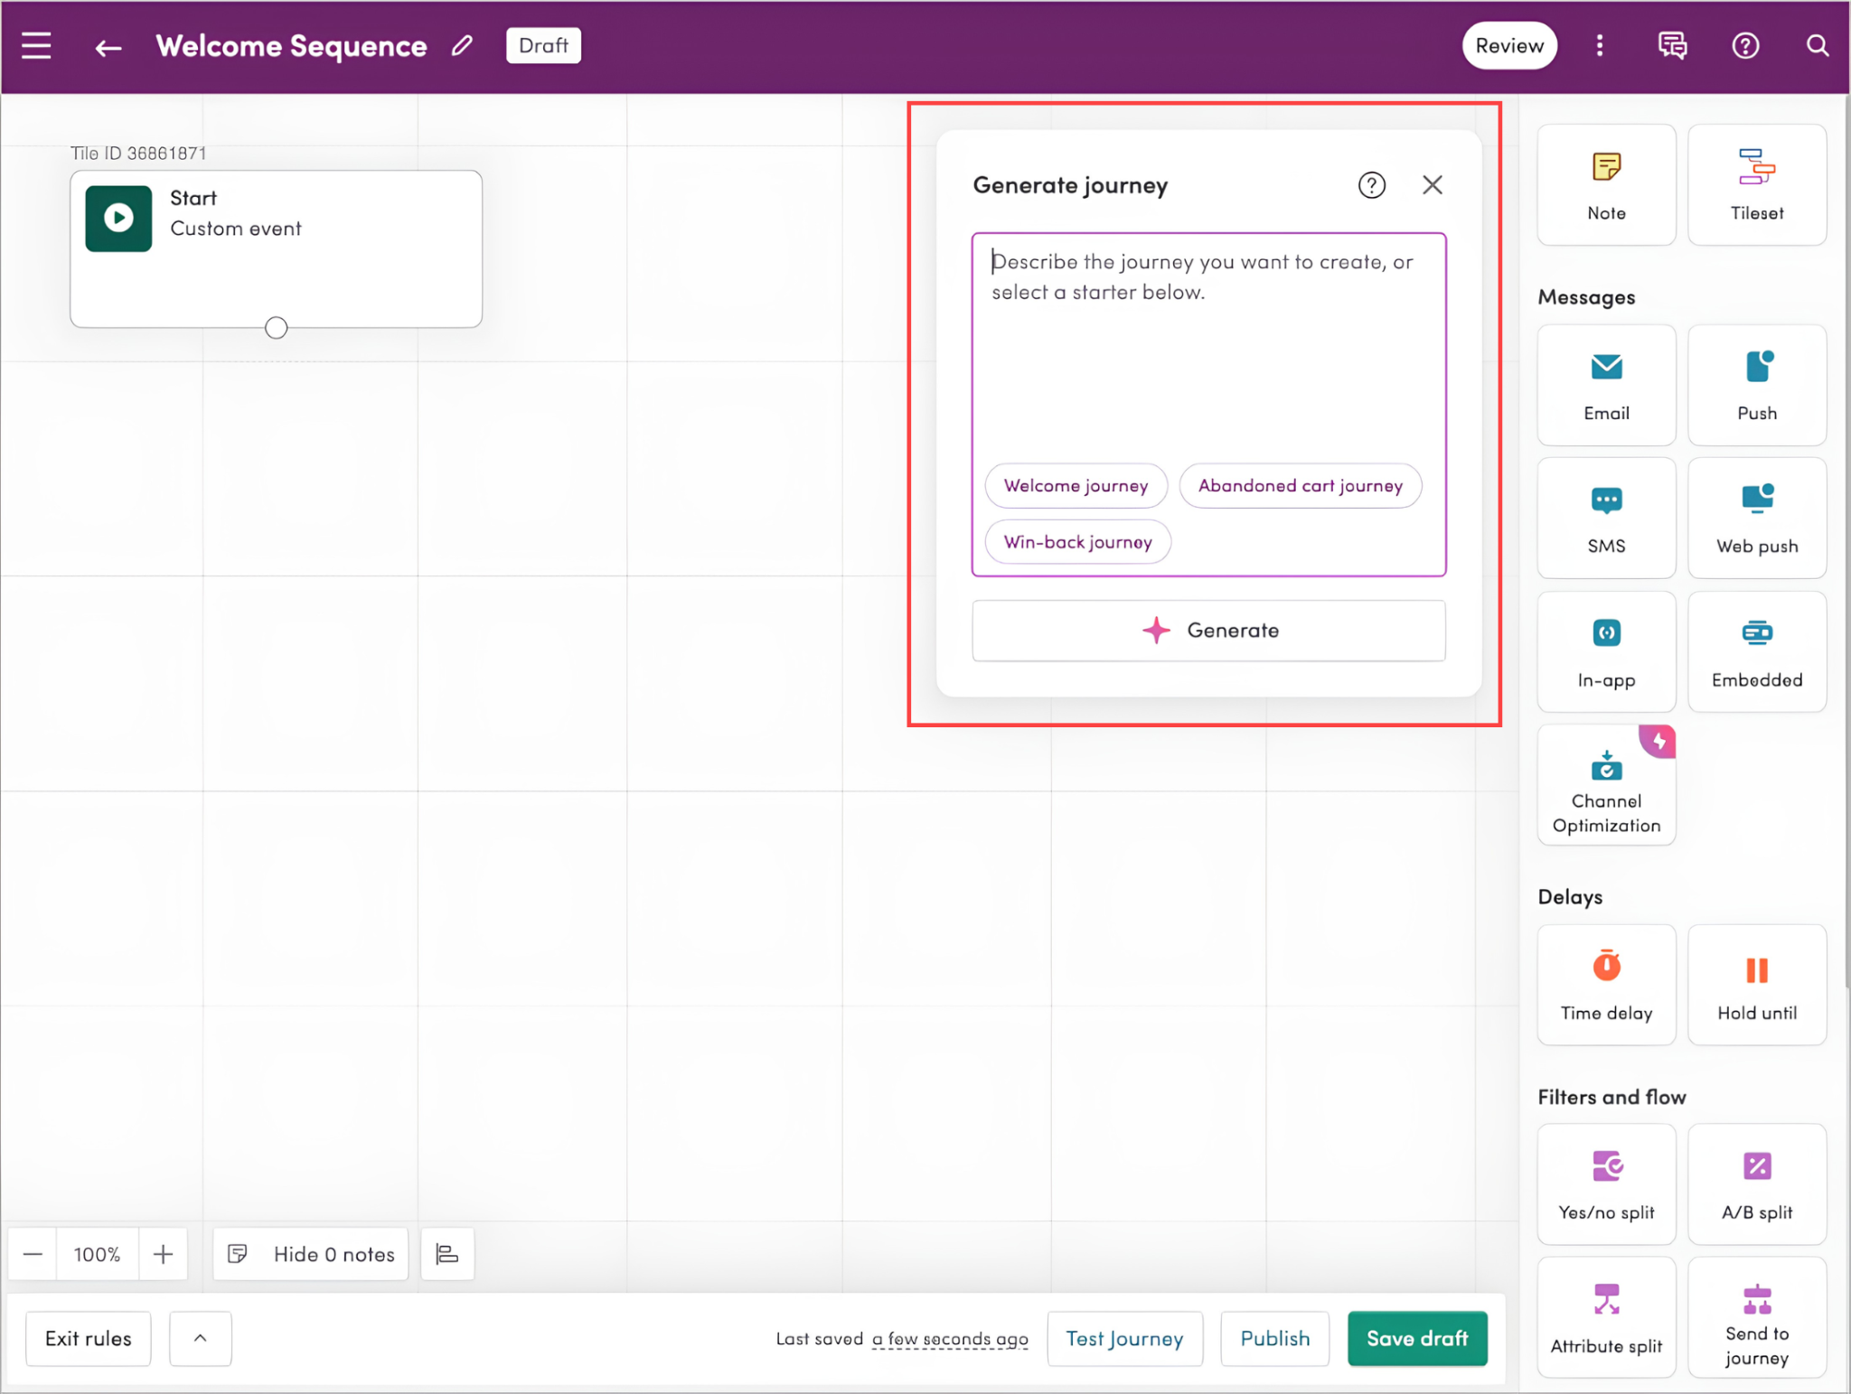Open the hamburger navigation menu
Viewport: 1851px width, 1394px height.
tap(36, 45)
